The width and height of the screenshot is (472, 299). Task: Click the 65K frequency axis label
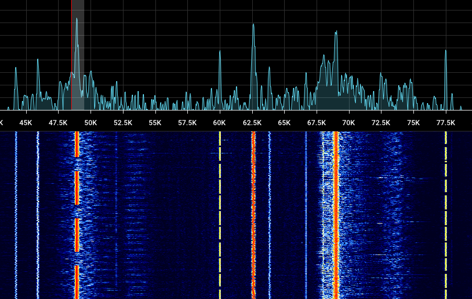(284, 123)
